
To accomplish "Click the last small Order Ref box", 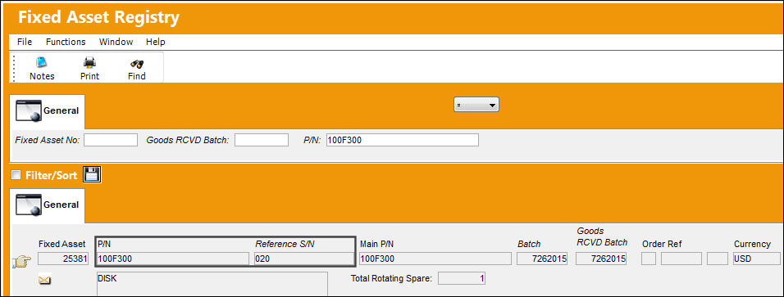I will 718,259.
